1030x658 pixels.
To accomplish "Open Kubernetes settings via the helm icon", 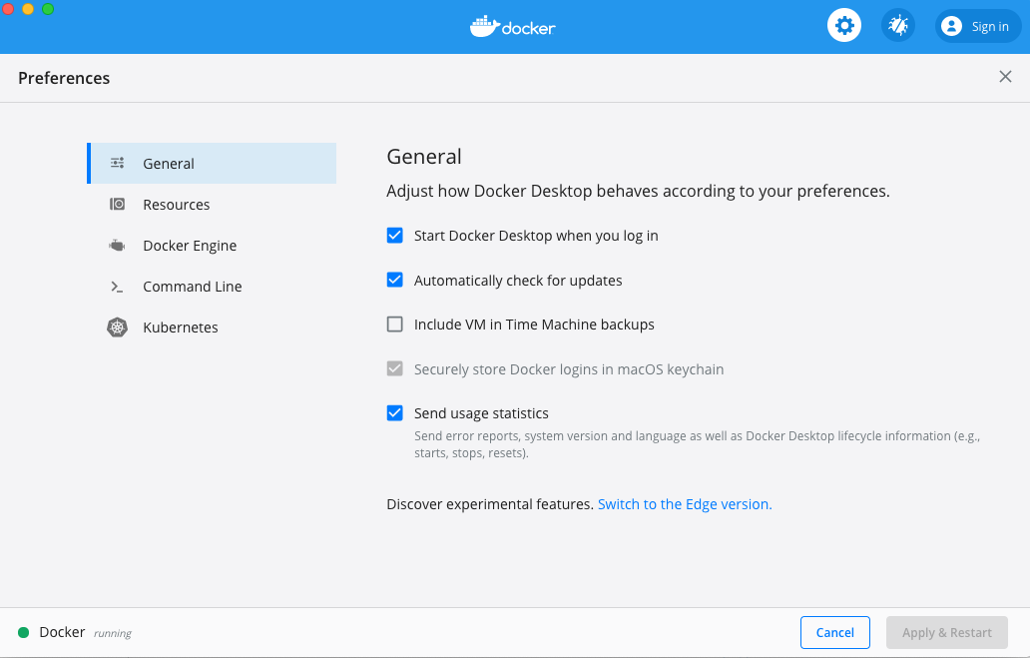I will click(118, 327).
